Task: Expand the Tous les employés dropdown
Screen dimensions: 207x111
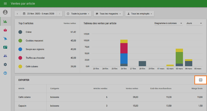Action: coord(140,14)
